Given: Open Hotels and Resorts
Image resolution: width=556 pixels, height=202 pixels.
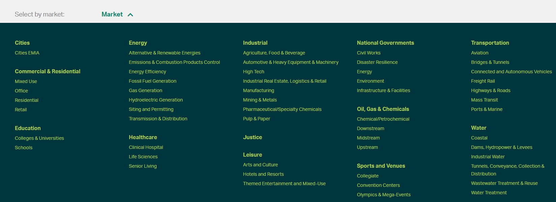Looking at the screenshot, I should (263, 174).
